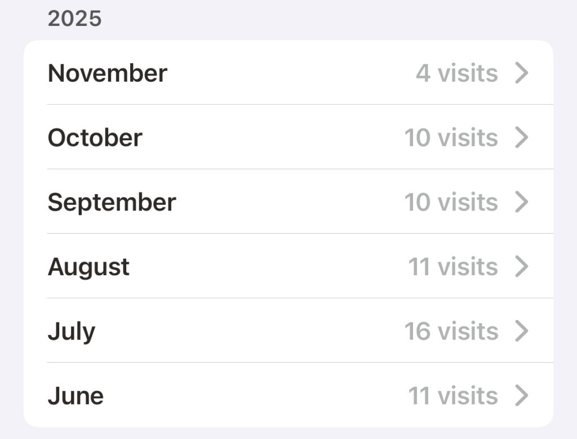
Task: Open August's "11 visits" count
Action: pyautogui.click(x=452, y=267)
